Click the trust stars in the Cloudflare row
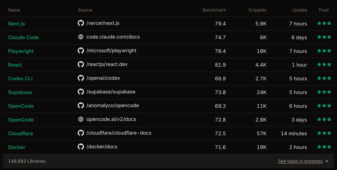The width and height of the screenshot is (337, 170). 324,133
